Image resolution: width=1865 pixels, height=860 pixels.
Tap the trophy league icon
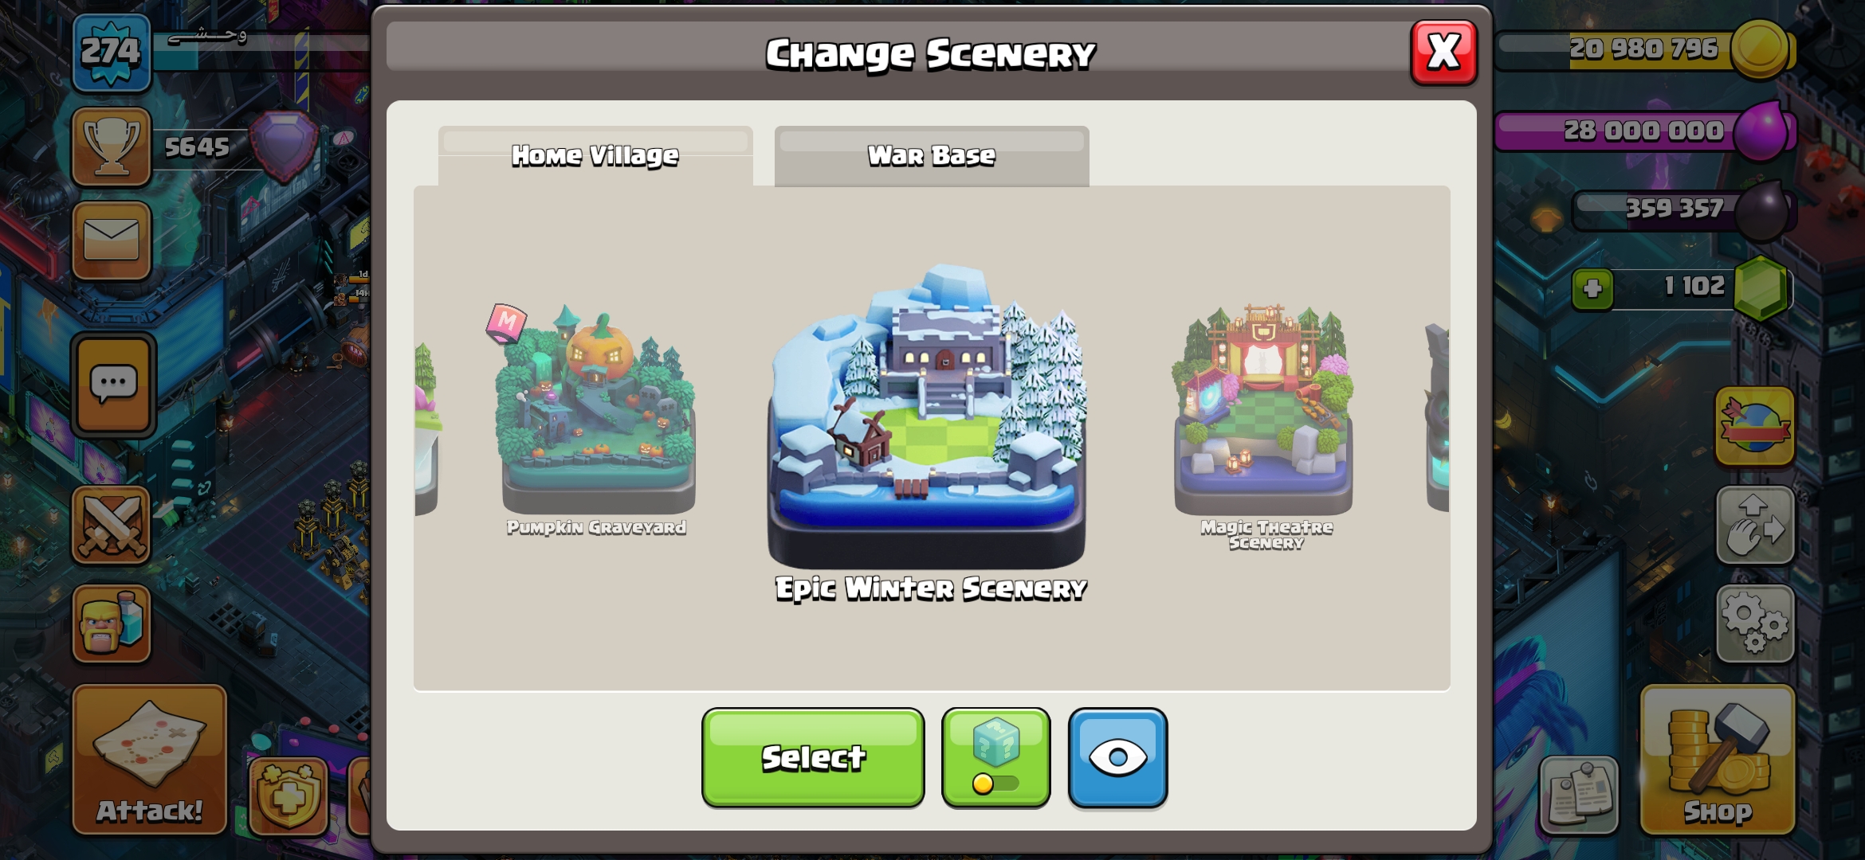112,147
